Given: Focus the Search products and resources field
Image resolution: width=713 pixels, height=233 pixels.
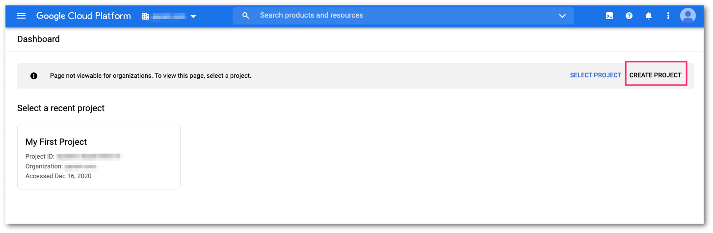Looking at the screenshot, I should pyautogui.click(x=393, y=16).
